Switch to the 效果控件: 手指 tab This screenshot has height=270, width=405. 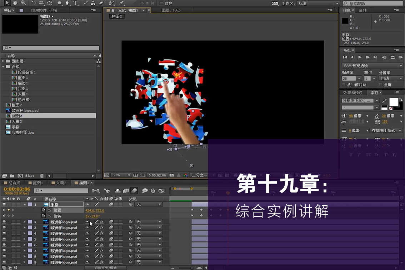click(44, 10)
